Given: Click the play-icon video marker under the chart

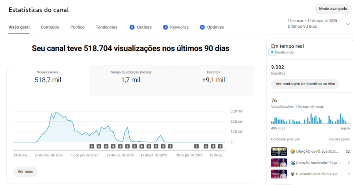Looking at the screenshot, I should click(x=142, y=146).
